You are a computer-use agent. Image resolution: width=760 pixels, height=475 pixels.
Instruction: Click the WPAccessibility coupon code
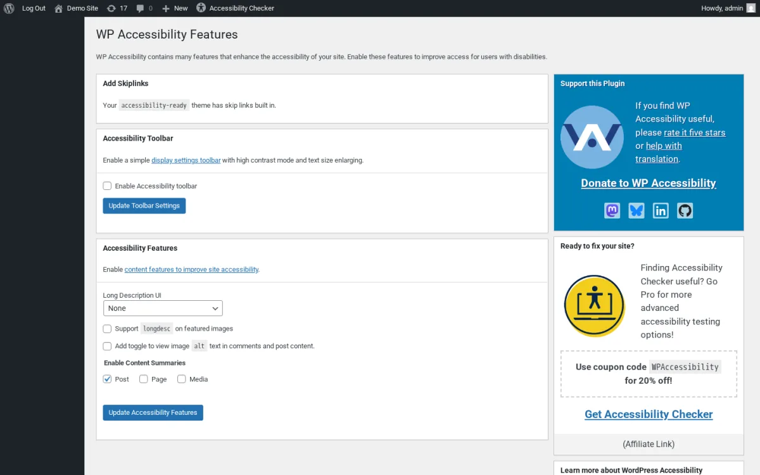(x=685, y=367)
